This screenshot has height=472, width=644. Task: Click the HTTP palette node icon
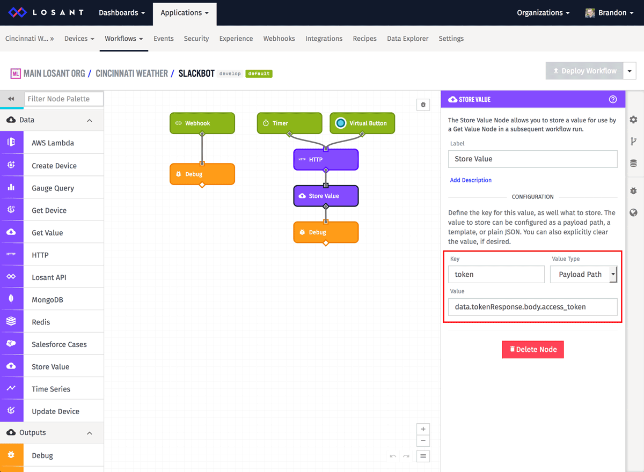tap(11, 255)
